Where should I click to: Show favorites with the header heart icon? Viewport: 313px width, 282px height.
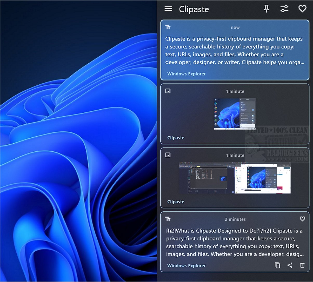[x=302, y=9]
